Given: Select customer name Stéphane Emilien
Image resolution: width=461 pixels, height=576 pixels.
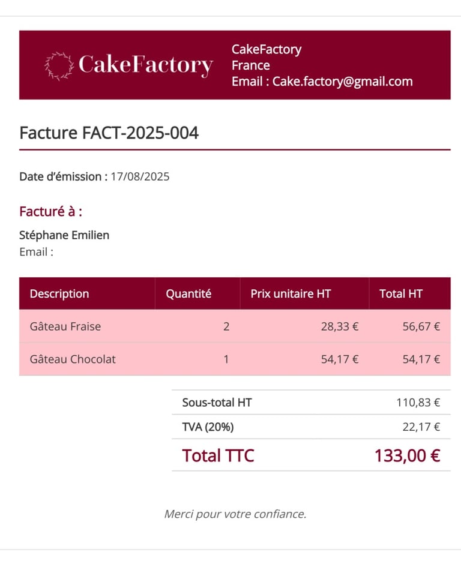Looking at the screenshot, I should [x=64, y=235].
